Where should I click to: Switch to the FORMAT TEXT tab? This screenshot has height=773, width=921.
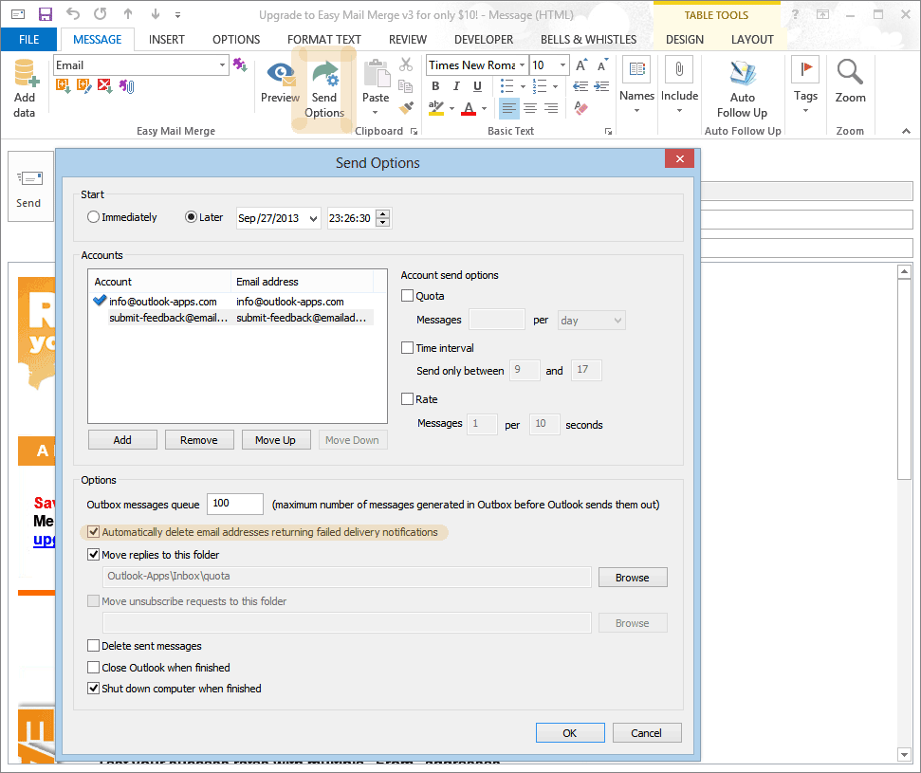324,39
